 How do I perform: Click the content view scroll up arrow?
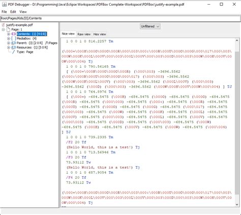coord(237,41)
